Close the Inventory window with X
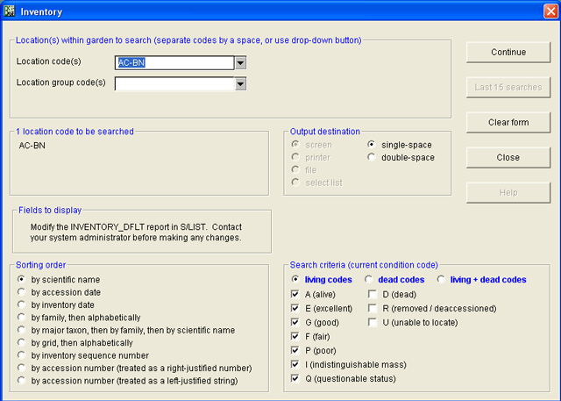The height and width of the screenshot is (401, 561). [x=550, y=11]
